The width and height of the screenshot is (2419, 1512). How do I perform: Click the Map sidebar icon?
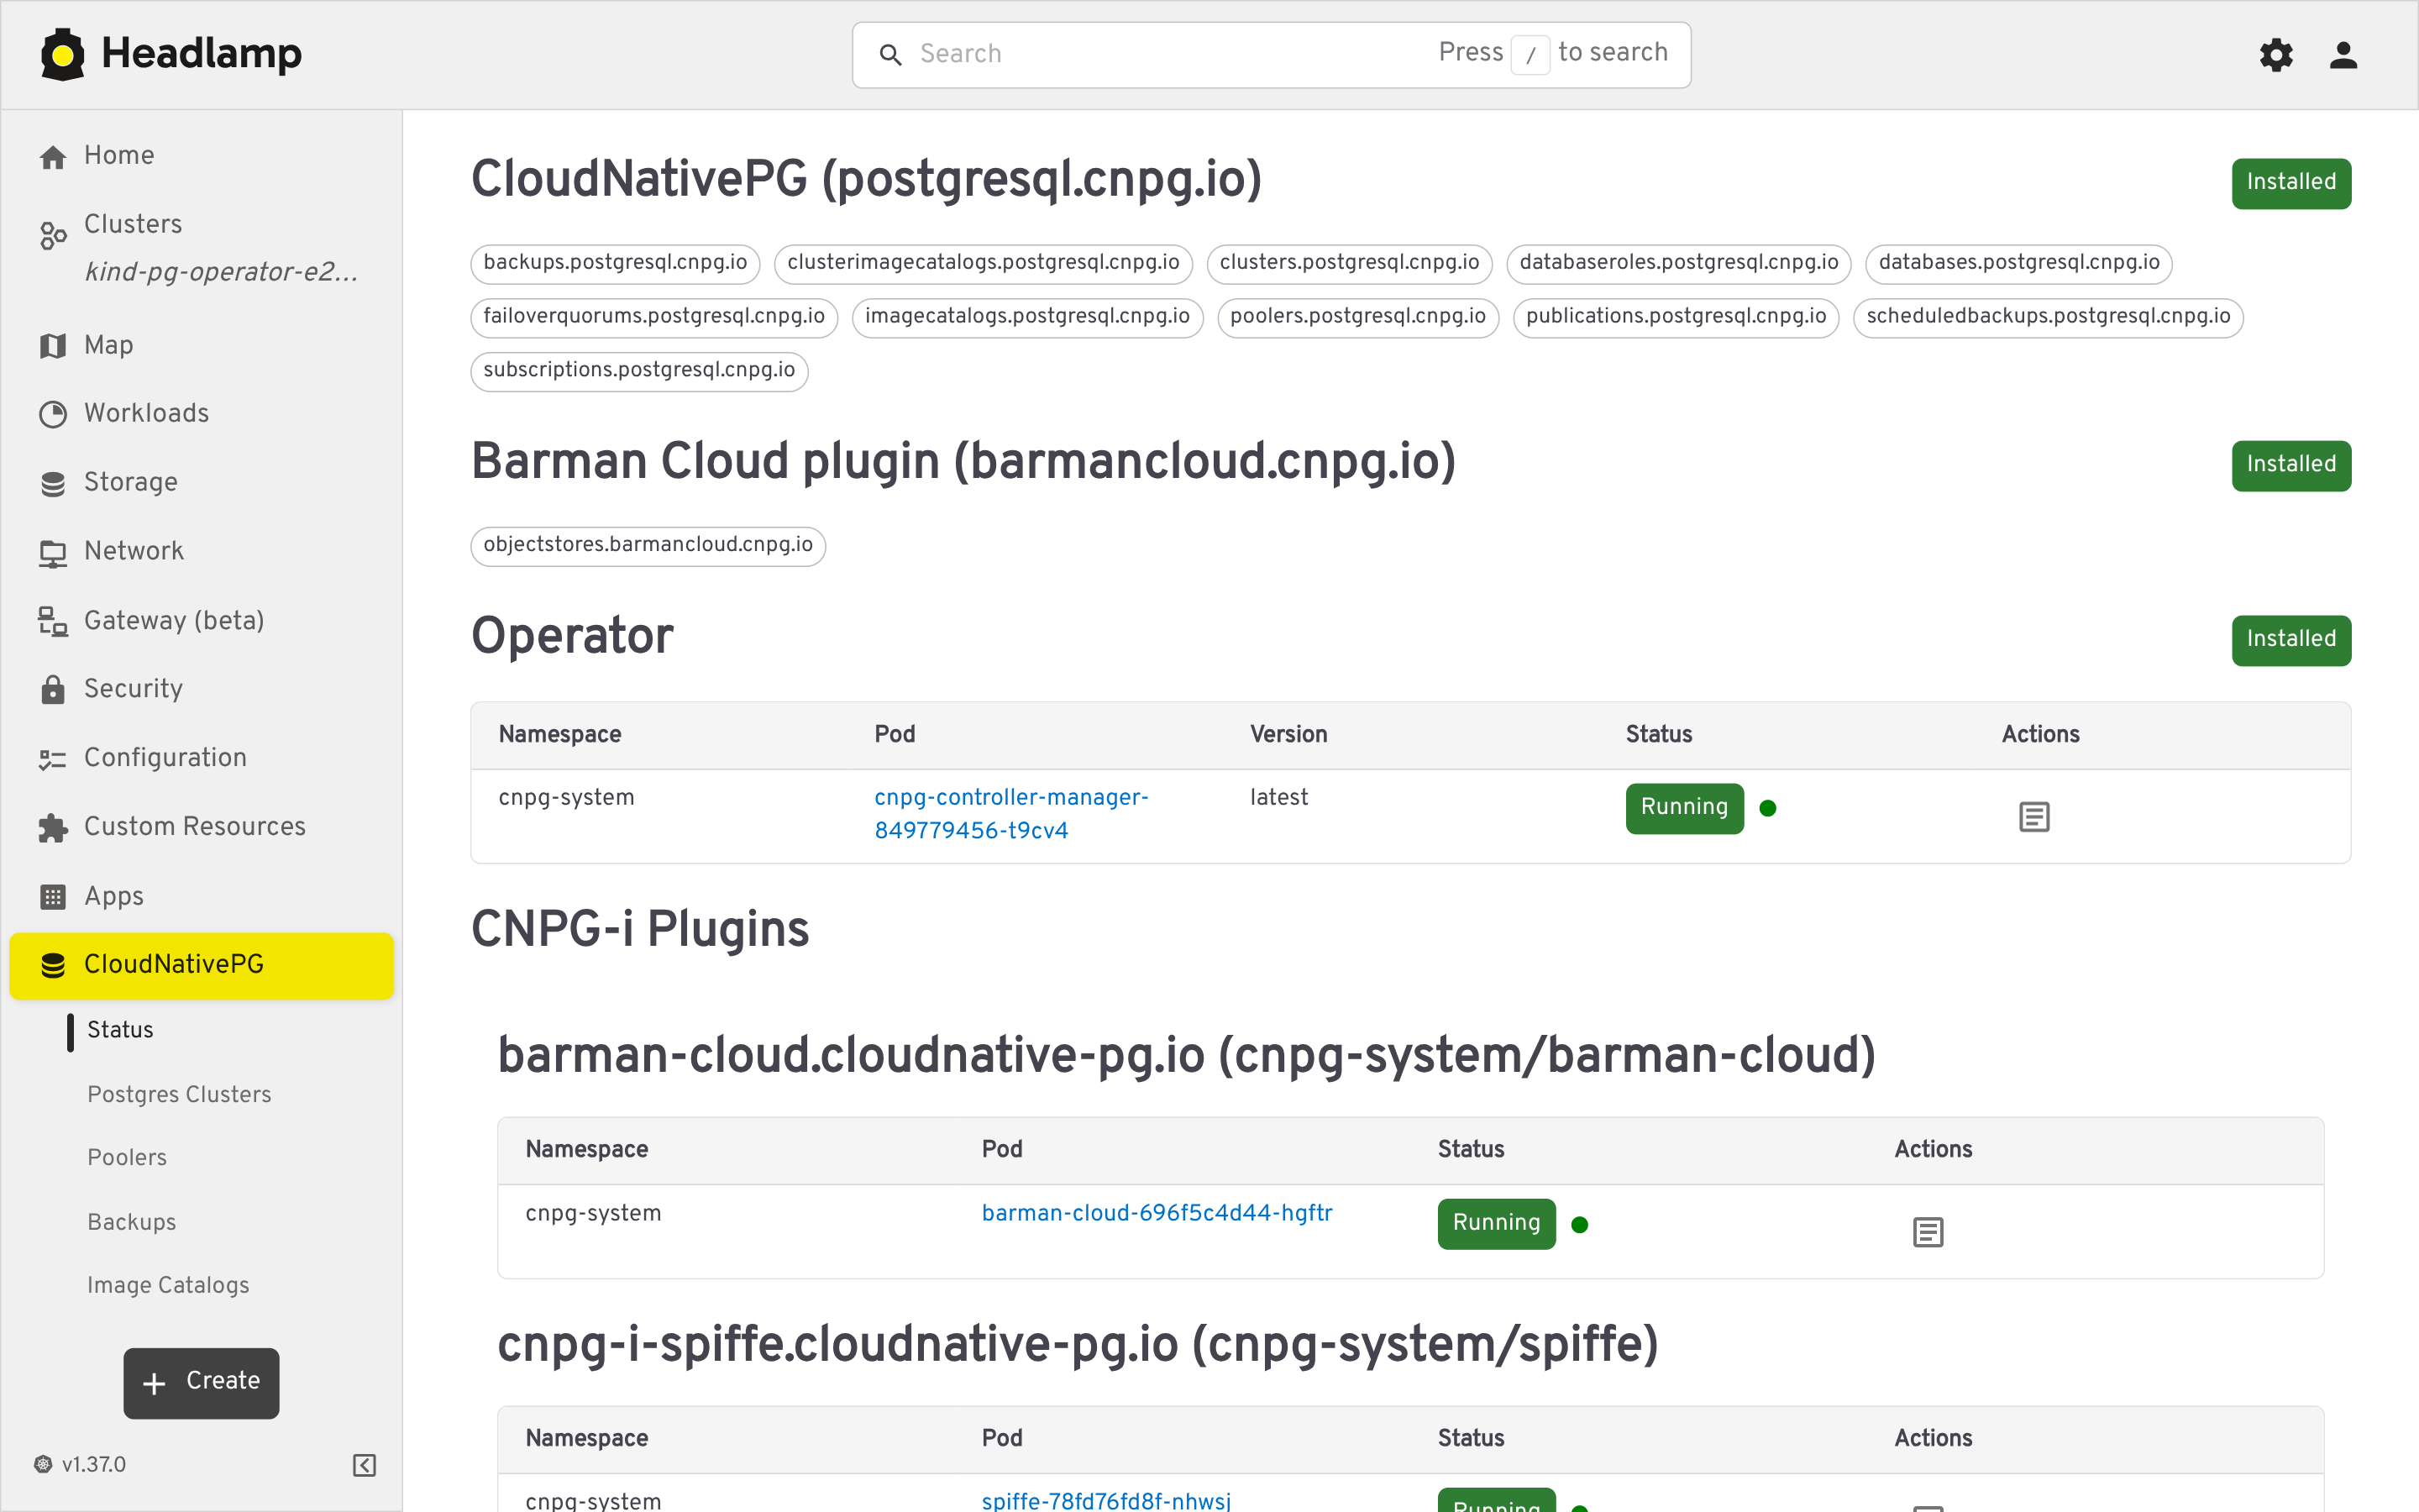[53, 345]
